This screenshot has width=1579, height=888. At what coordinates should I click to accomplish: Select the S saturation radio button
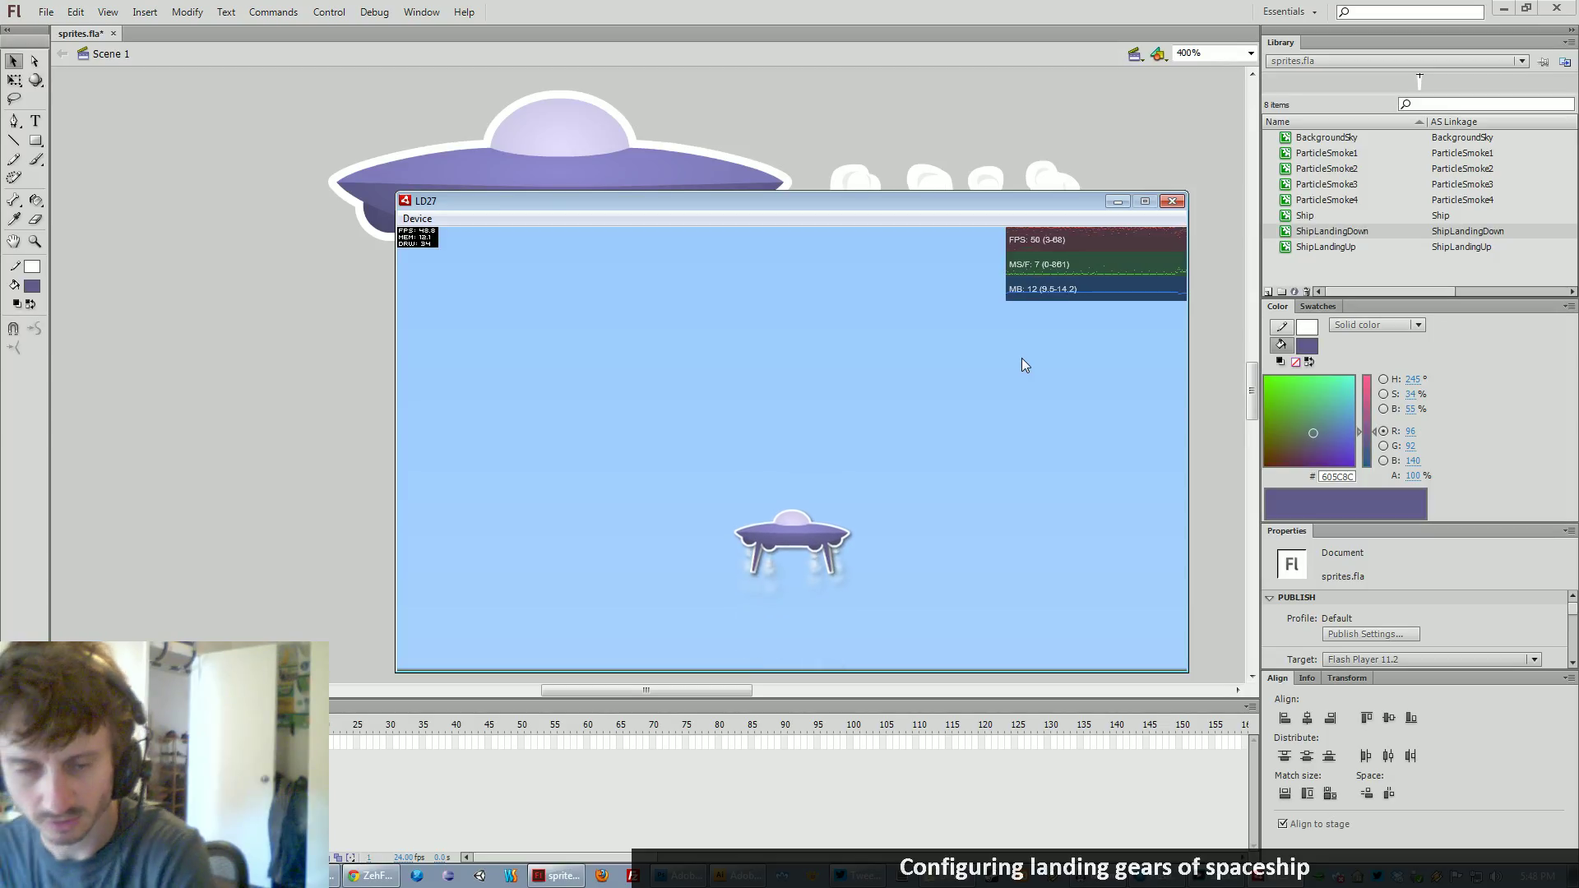pos(1383,394)
